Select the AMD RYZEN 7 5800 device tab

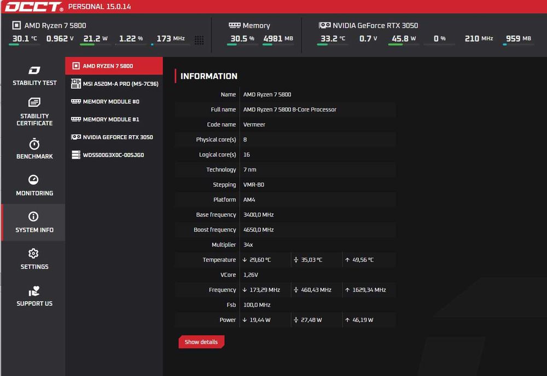(114, 66)
